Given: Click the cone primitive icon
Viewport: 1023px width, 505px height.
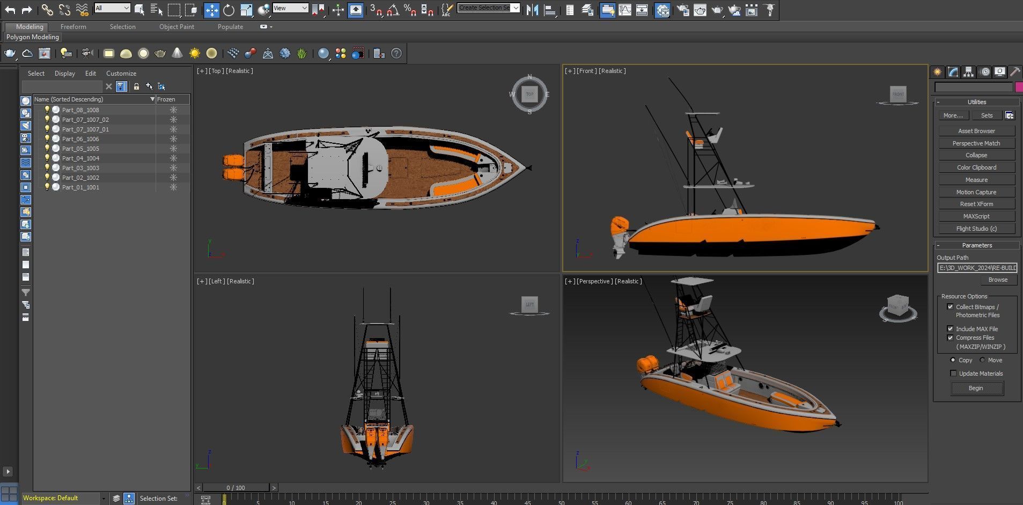Looking at the screenshot, I should point(177,53).
